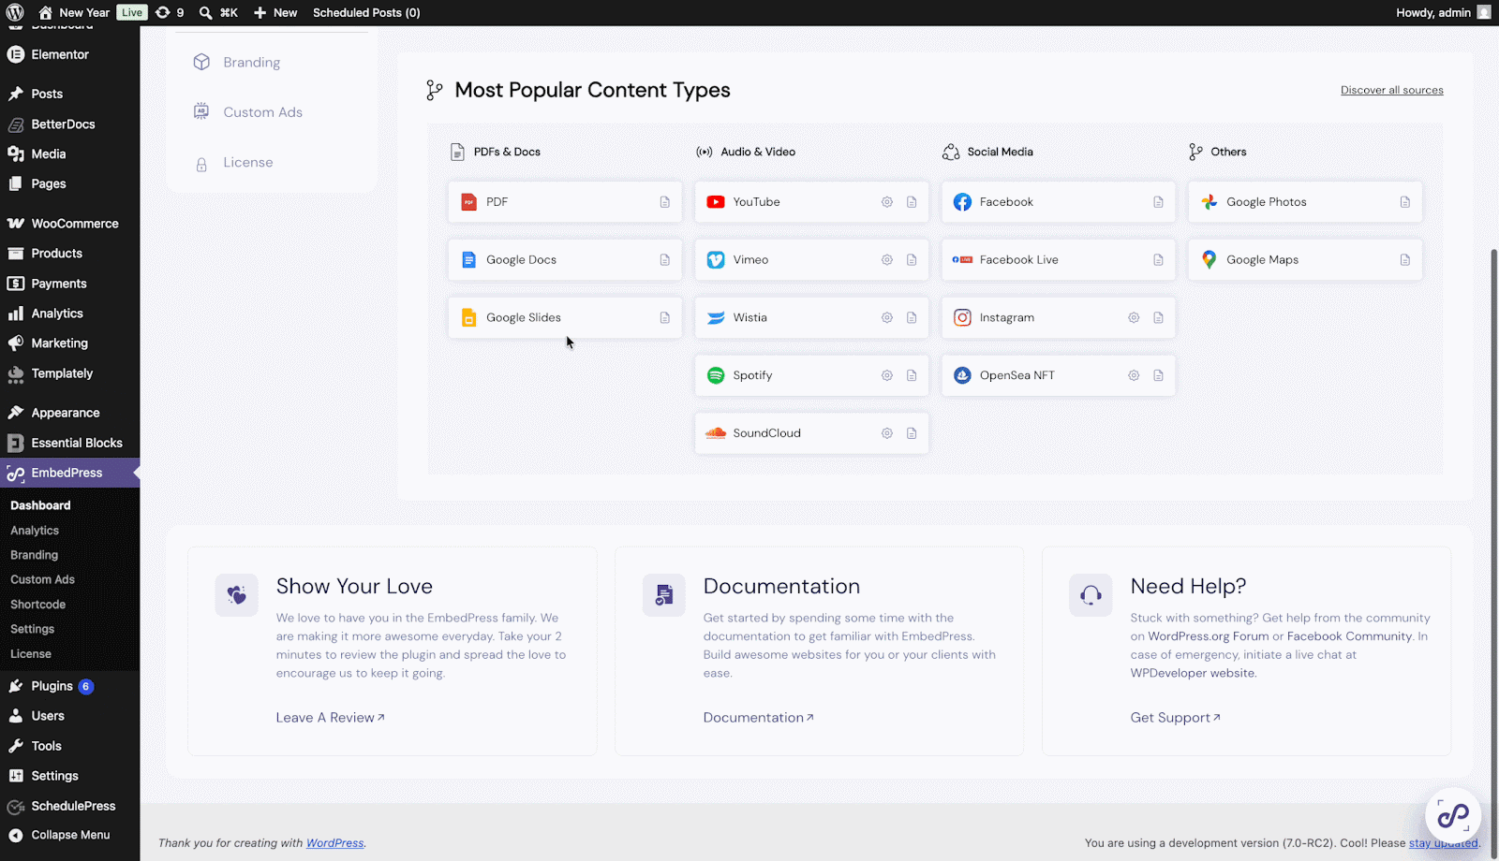Open the floating EmbedPress chat icon
This screenshot has width=1499, height=861.
[1452, 815]
